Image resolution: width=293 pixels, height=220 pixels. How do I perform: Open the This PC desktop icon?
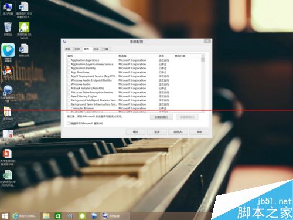[8, 8]
